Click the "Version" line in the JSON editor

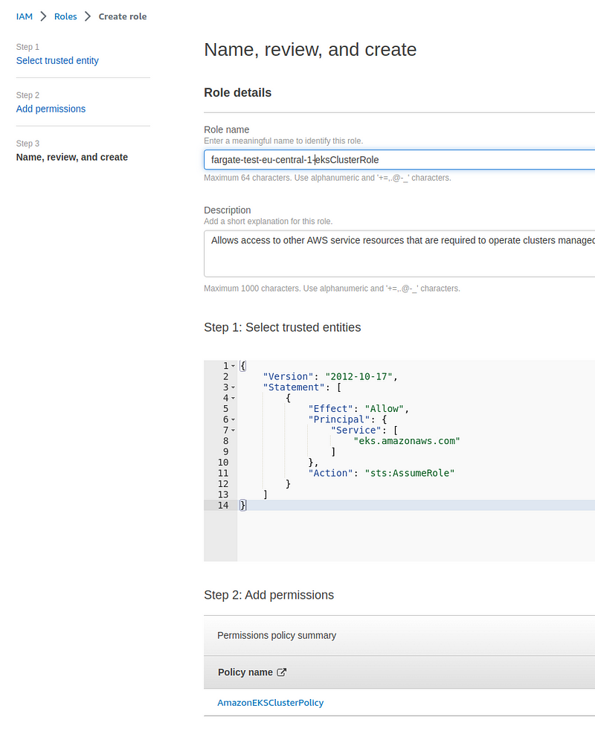click(330, 376)
